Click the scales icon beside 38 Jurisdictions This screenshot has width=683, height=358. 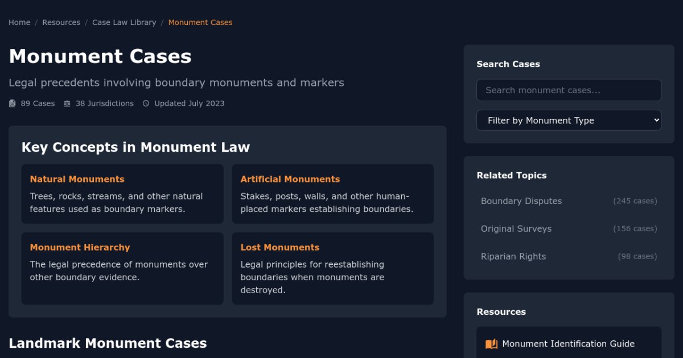[67, 103]
